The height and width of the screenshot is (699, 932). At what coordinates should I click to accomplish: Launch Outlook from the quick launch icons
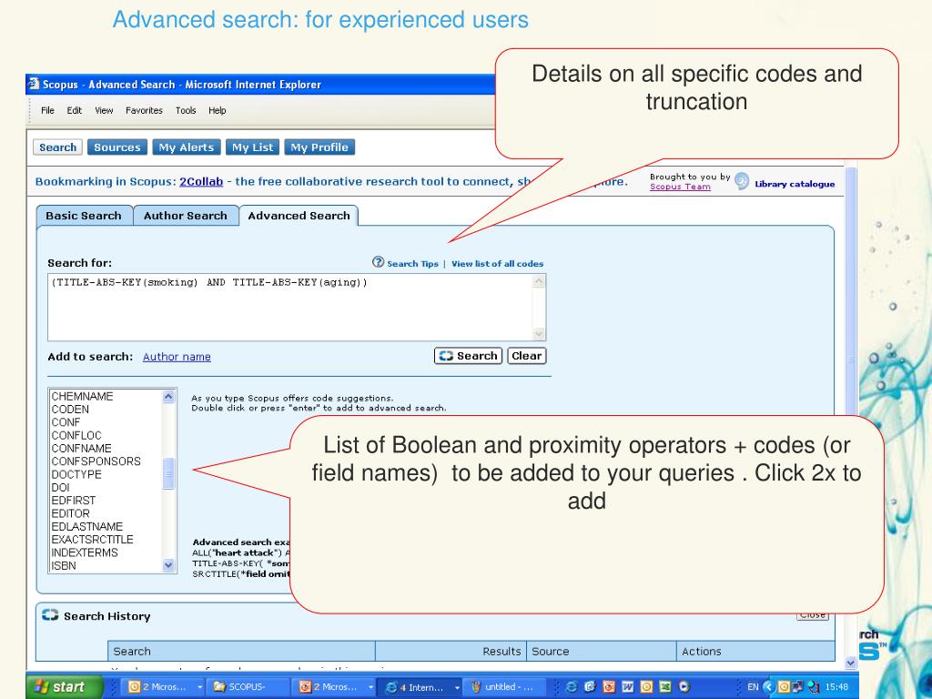click(x=647, y=686)
